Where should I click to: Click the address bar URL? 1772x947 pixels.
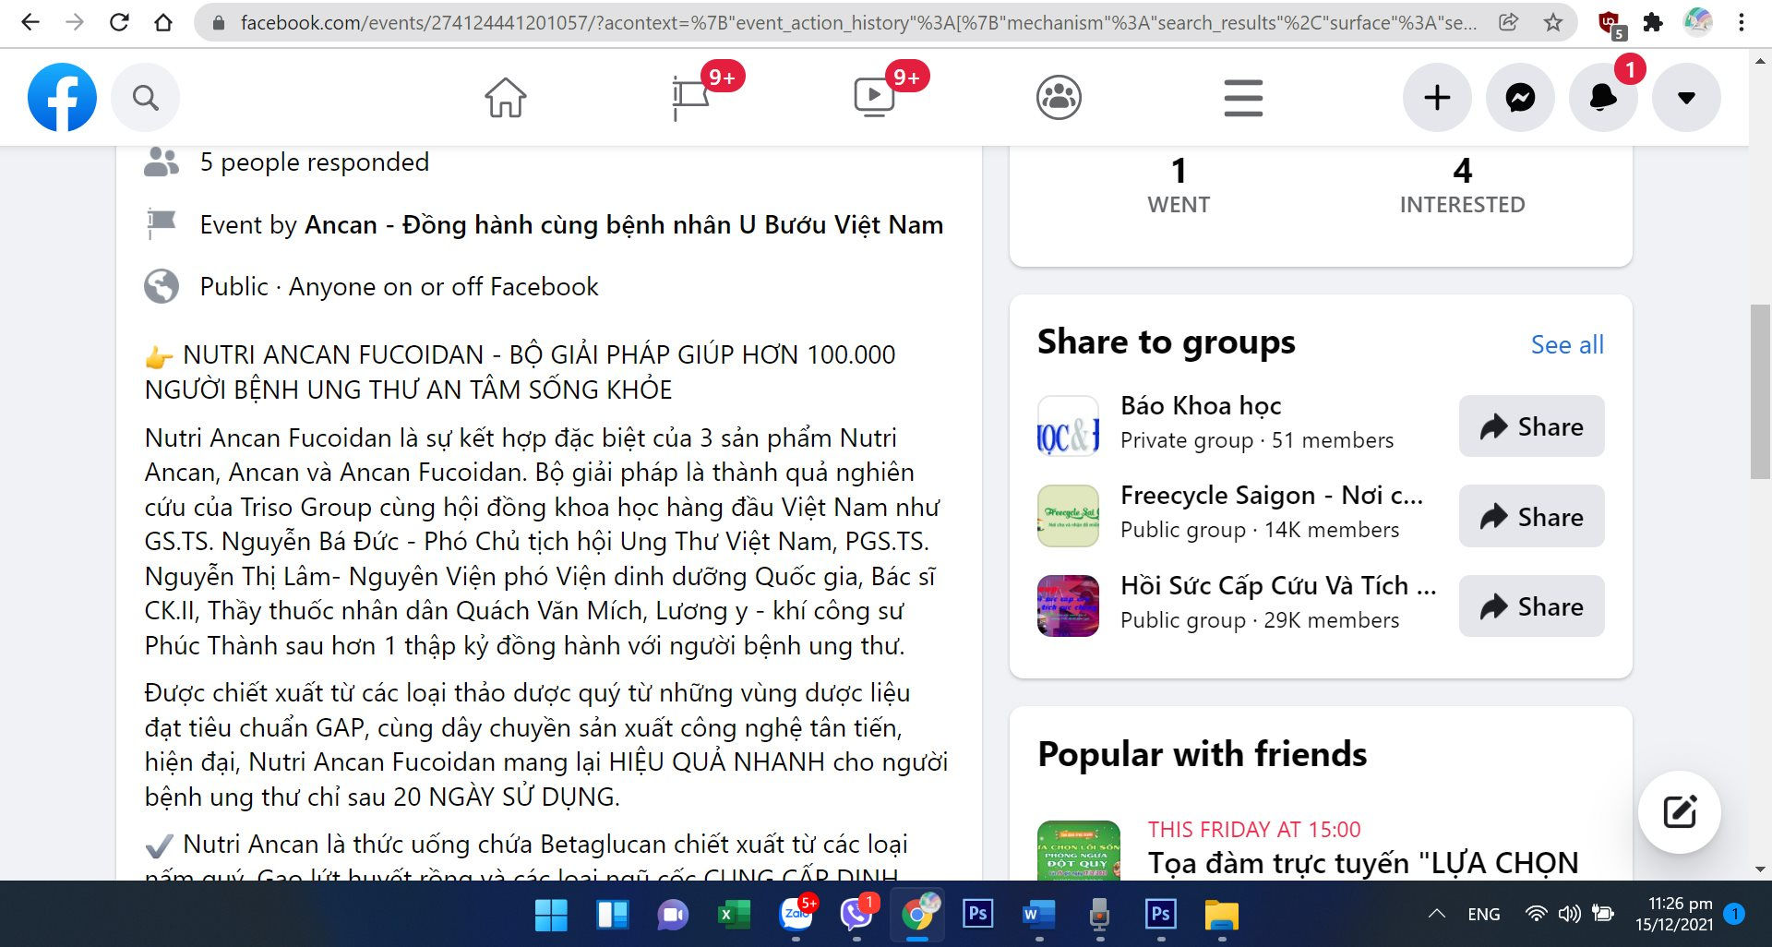point(858,22)
